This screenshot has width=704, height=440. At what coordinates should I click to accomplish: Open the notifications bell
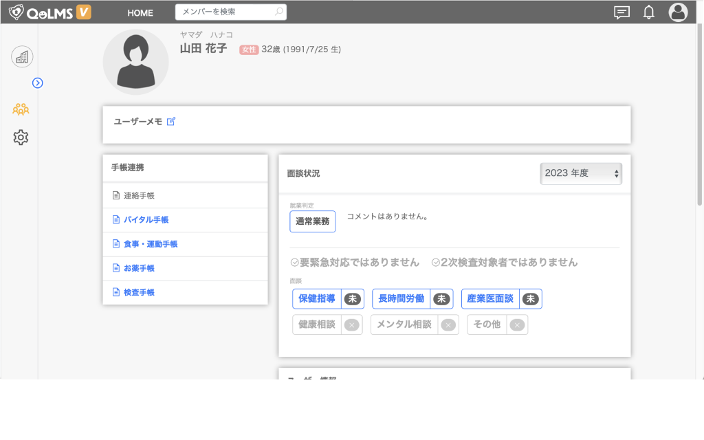pyautogui.click(x=648, y=12)
